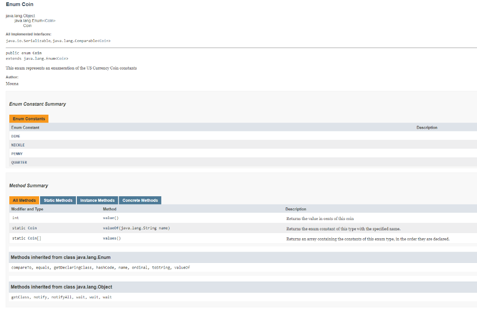The height and width of the screenshot is (310, 477).
Task: Click 'java.lang.Object' in inheritance tree
Action: [x=20, y=16]
